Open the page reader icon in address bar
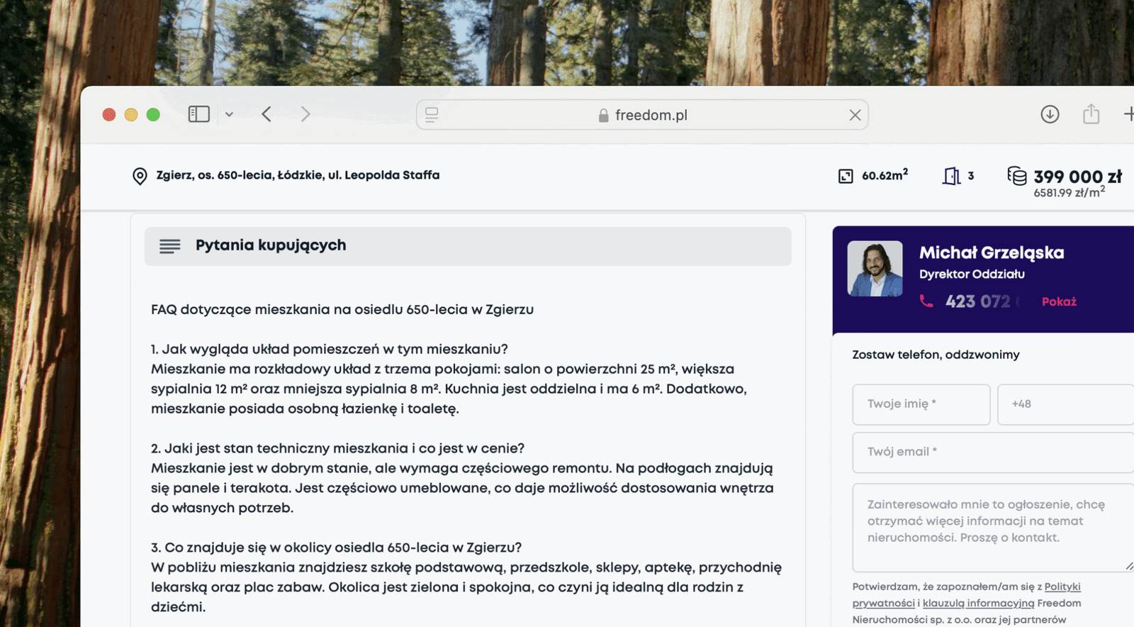Screen dimensions: 1134x627 pyautogui.click(x=432, y=115)
